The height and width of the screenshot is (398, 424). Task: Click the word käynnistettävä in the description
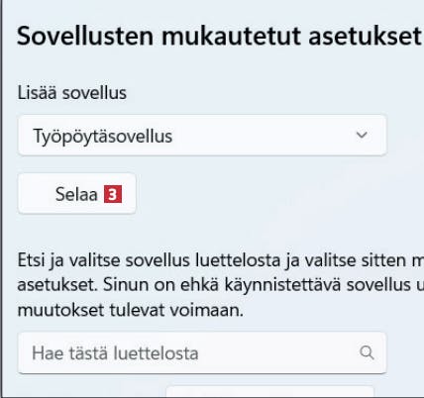(x=282, y=285)
